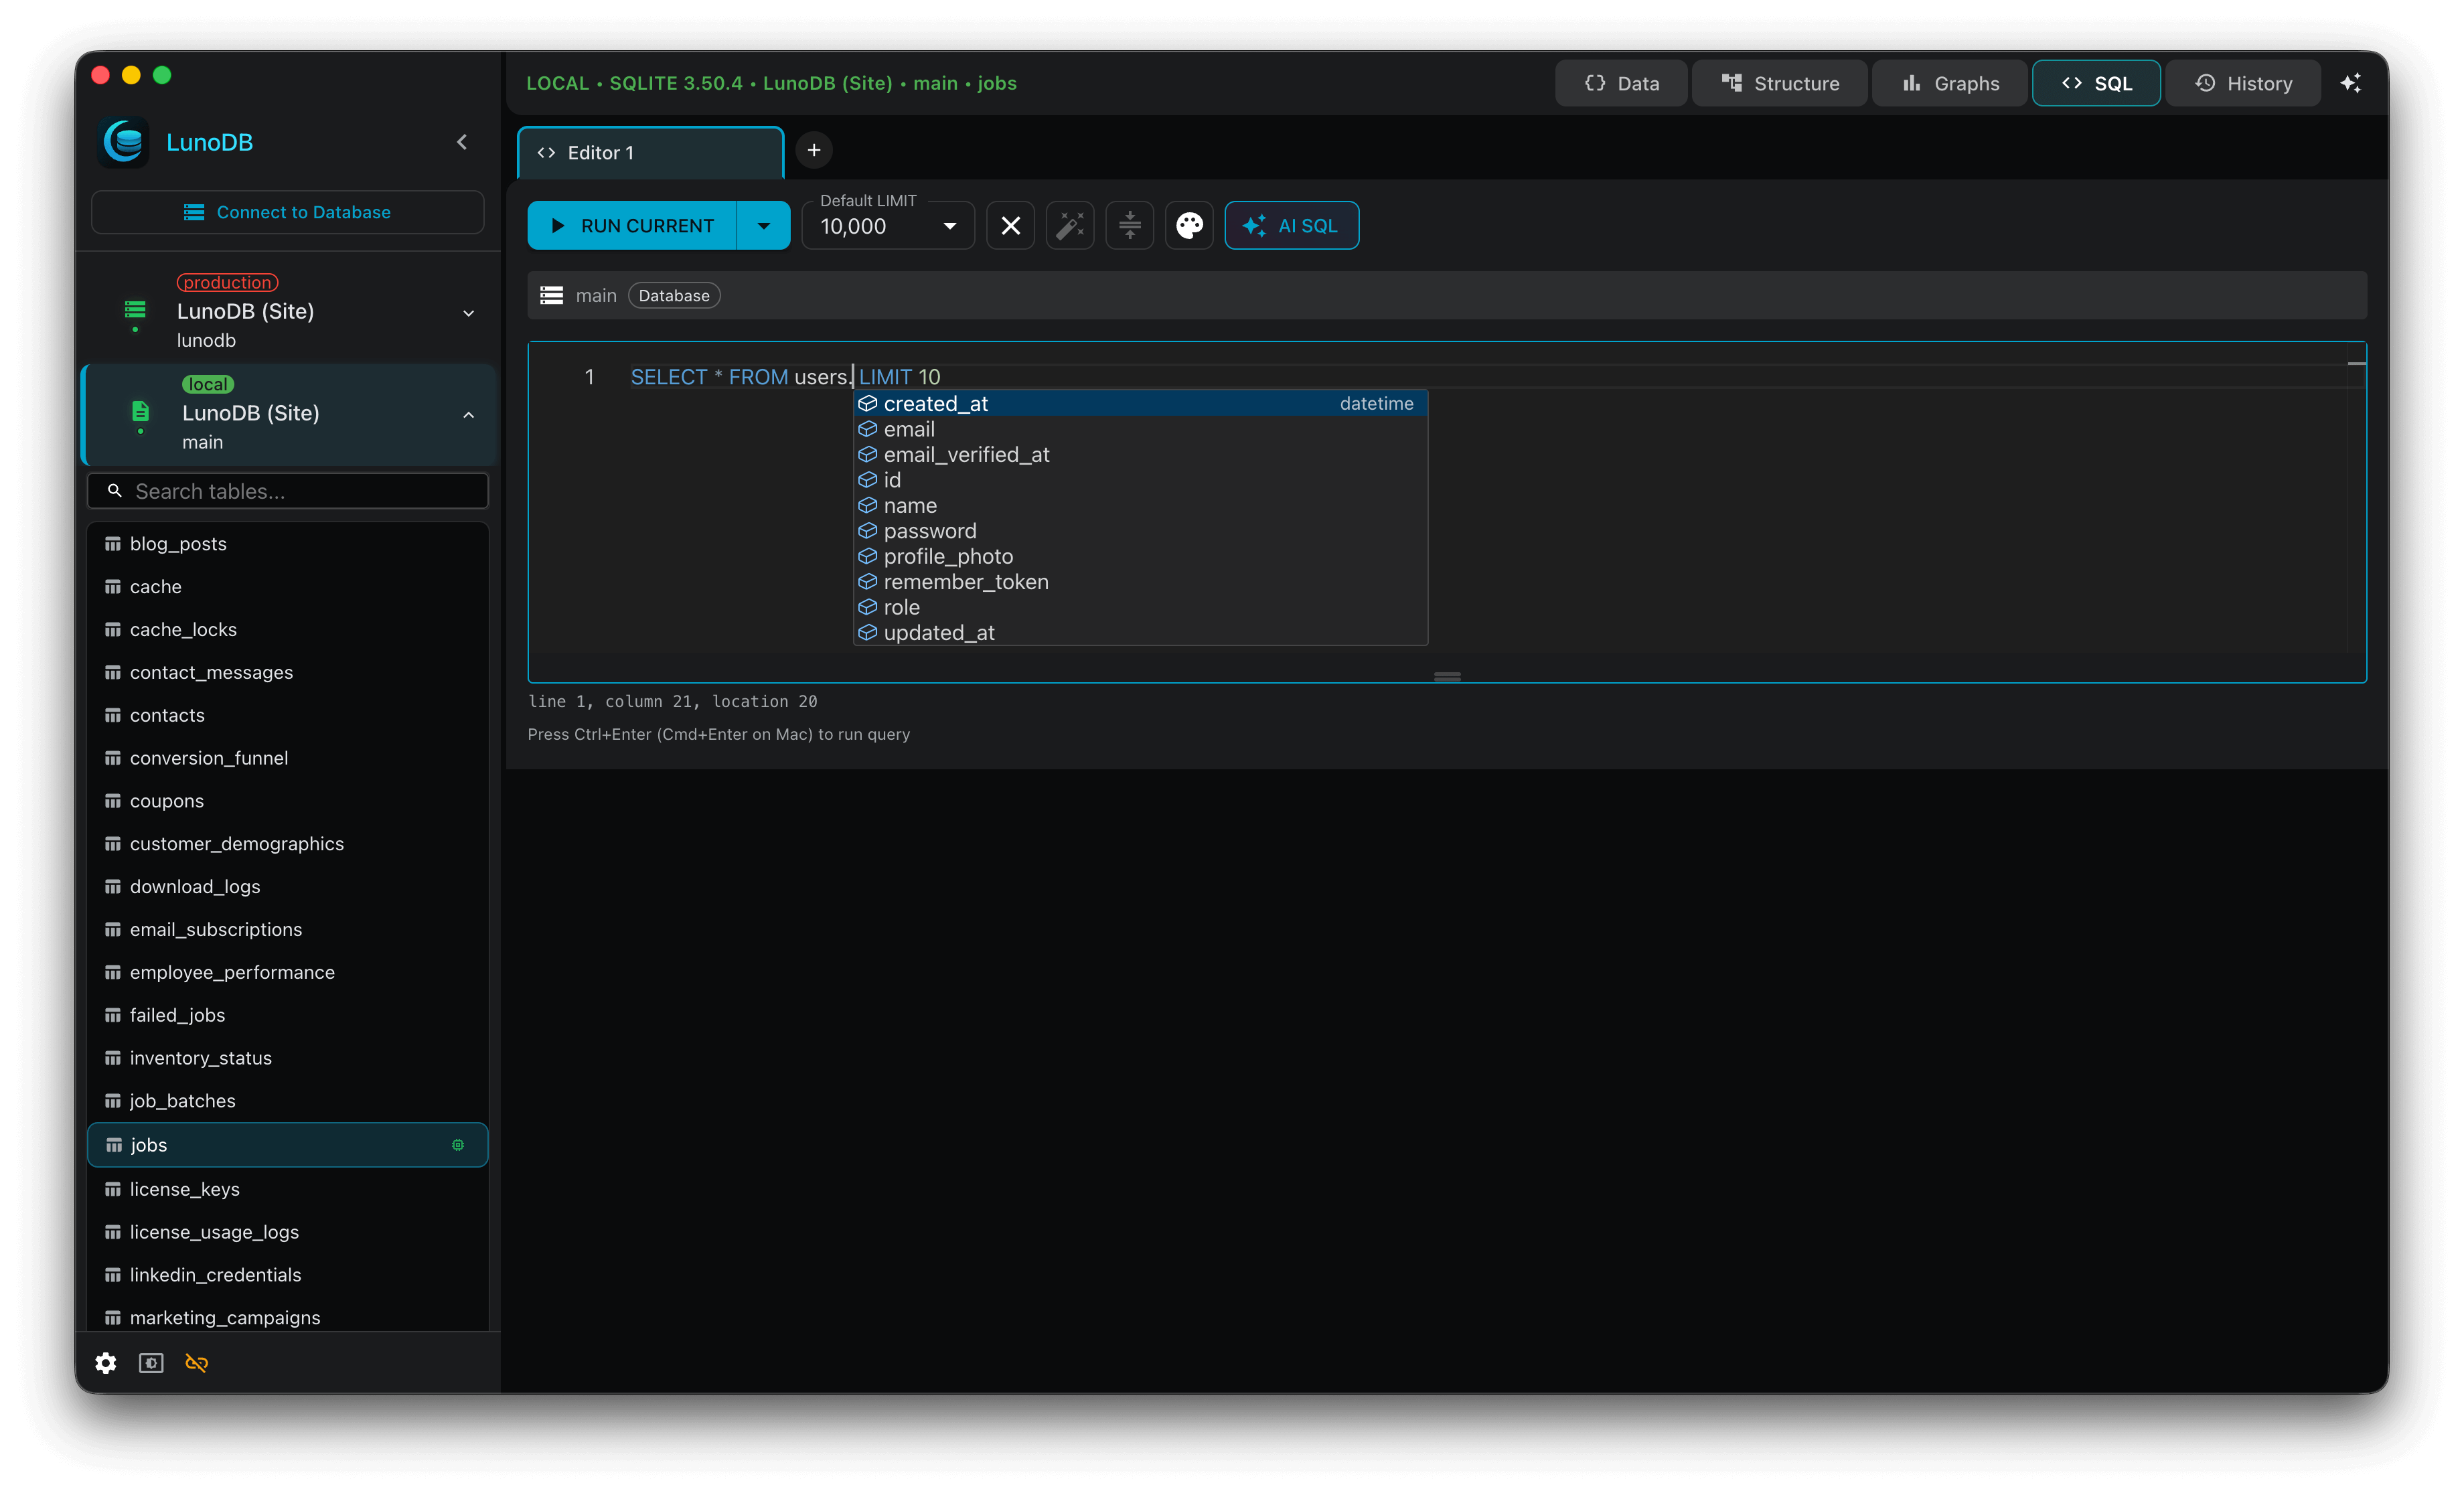Choose id from autocomplete suggestions
This screenshot has width=2464, height=1493.
(1141, 480)
